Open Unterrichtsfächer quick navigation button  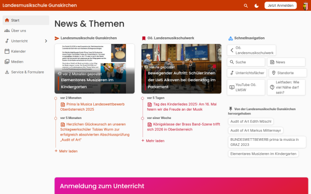pos(247,73)
